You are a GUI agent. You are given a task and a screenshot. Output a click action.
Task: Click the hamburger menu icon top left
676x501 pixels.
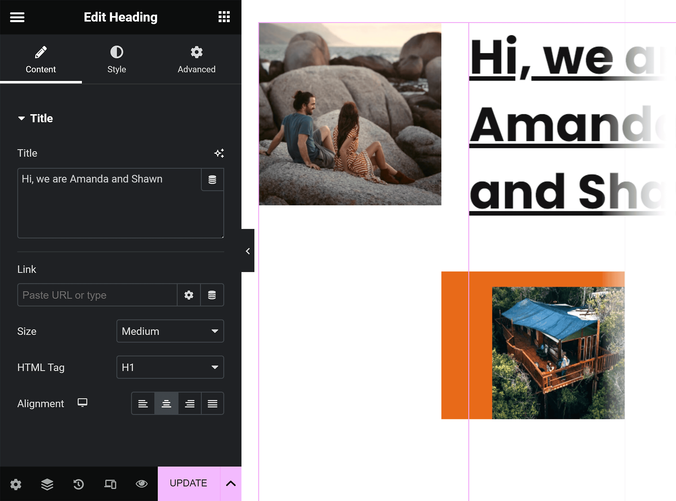pos(17,17)
